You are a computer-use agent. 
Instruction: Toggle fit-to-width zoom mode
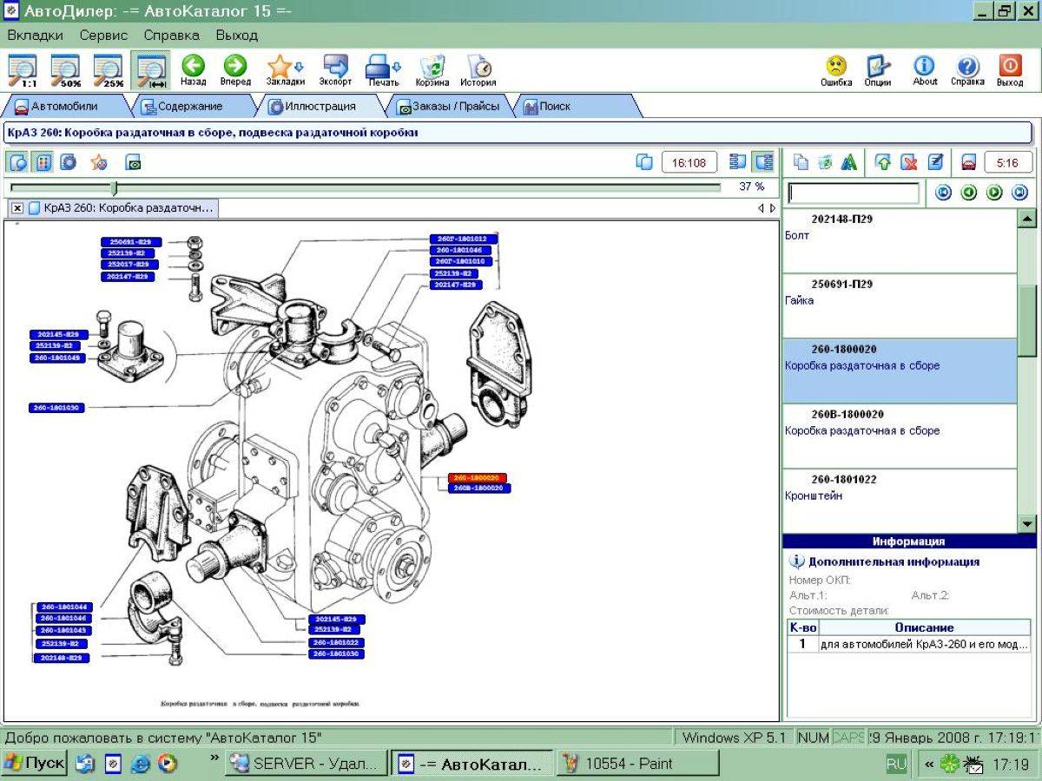[x=151, y=70]
